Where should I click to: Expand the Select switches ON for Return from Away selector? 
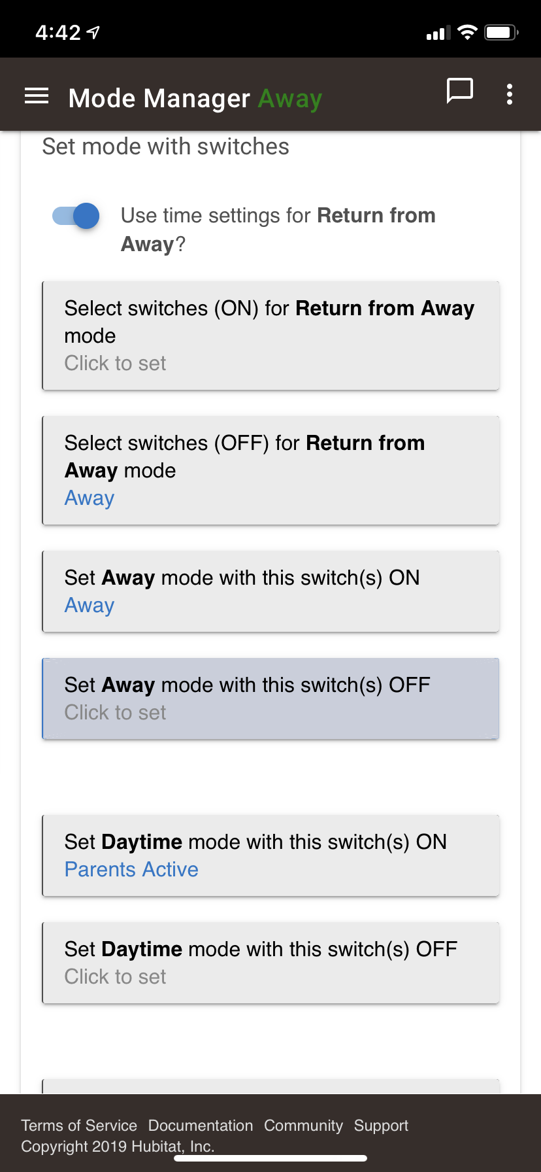click(270, 335)
